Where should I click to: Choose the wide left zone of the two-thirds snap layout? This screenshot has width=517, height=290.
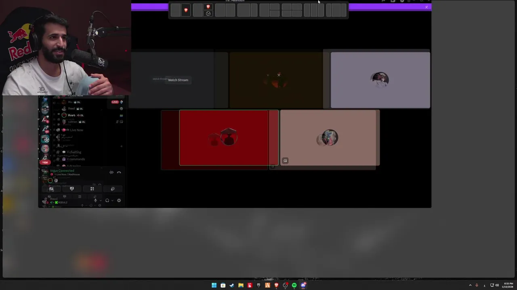[244, 10]
